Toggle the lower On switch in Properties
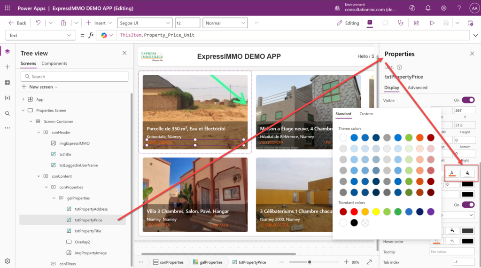 coord(468,205)
